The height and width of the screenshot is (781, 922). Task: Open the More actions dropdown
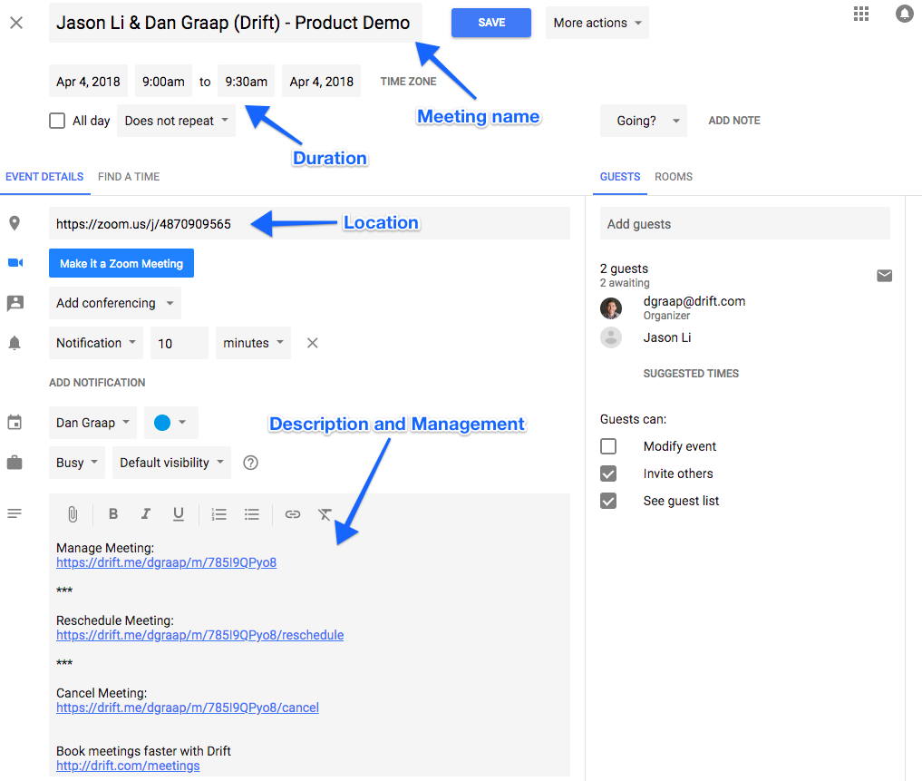click(597, 23)
